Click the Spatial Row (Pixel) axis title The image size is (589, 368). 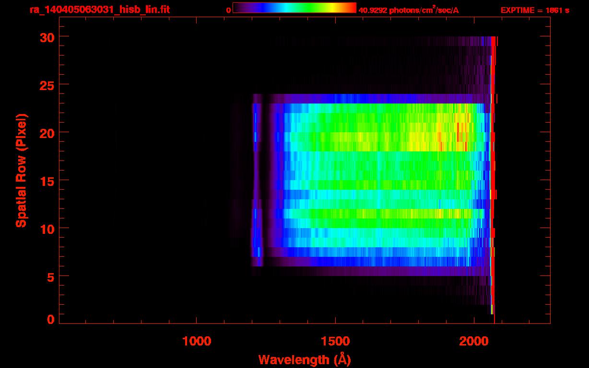pyautogui.click(x=21, y=170)
